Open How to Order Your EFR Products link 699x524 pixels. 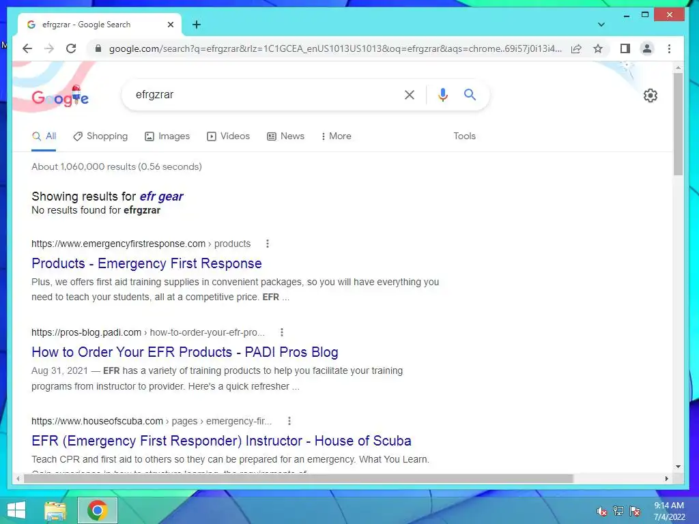pyautogui.click(x=185, y=352)
